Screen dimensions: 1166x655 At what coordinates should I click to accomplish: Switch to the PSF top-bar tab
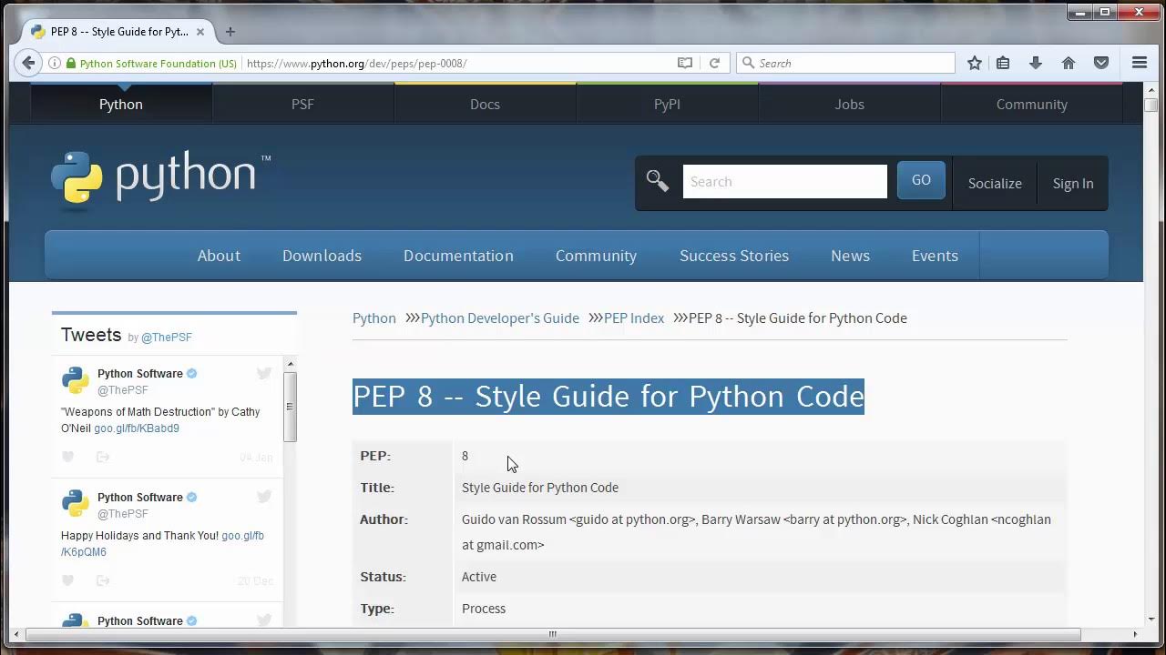pyautogui.click(x=302, y=104)
